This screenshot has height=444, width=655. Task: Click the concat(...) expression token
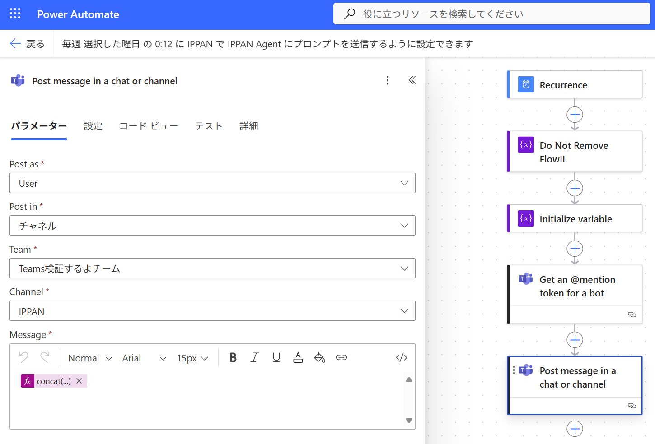(x=54, y=381)
